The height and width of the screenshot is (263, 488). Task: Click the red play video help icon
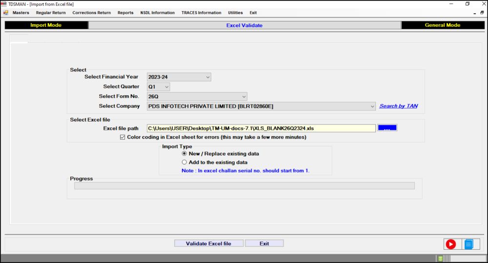(x=450, y=244)
